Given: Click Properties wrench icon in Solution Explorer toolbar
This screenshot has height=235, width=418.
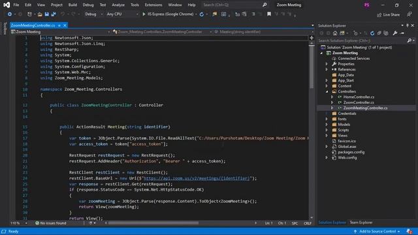Looking at the screenshot, I should pos(394,33).
